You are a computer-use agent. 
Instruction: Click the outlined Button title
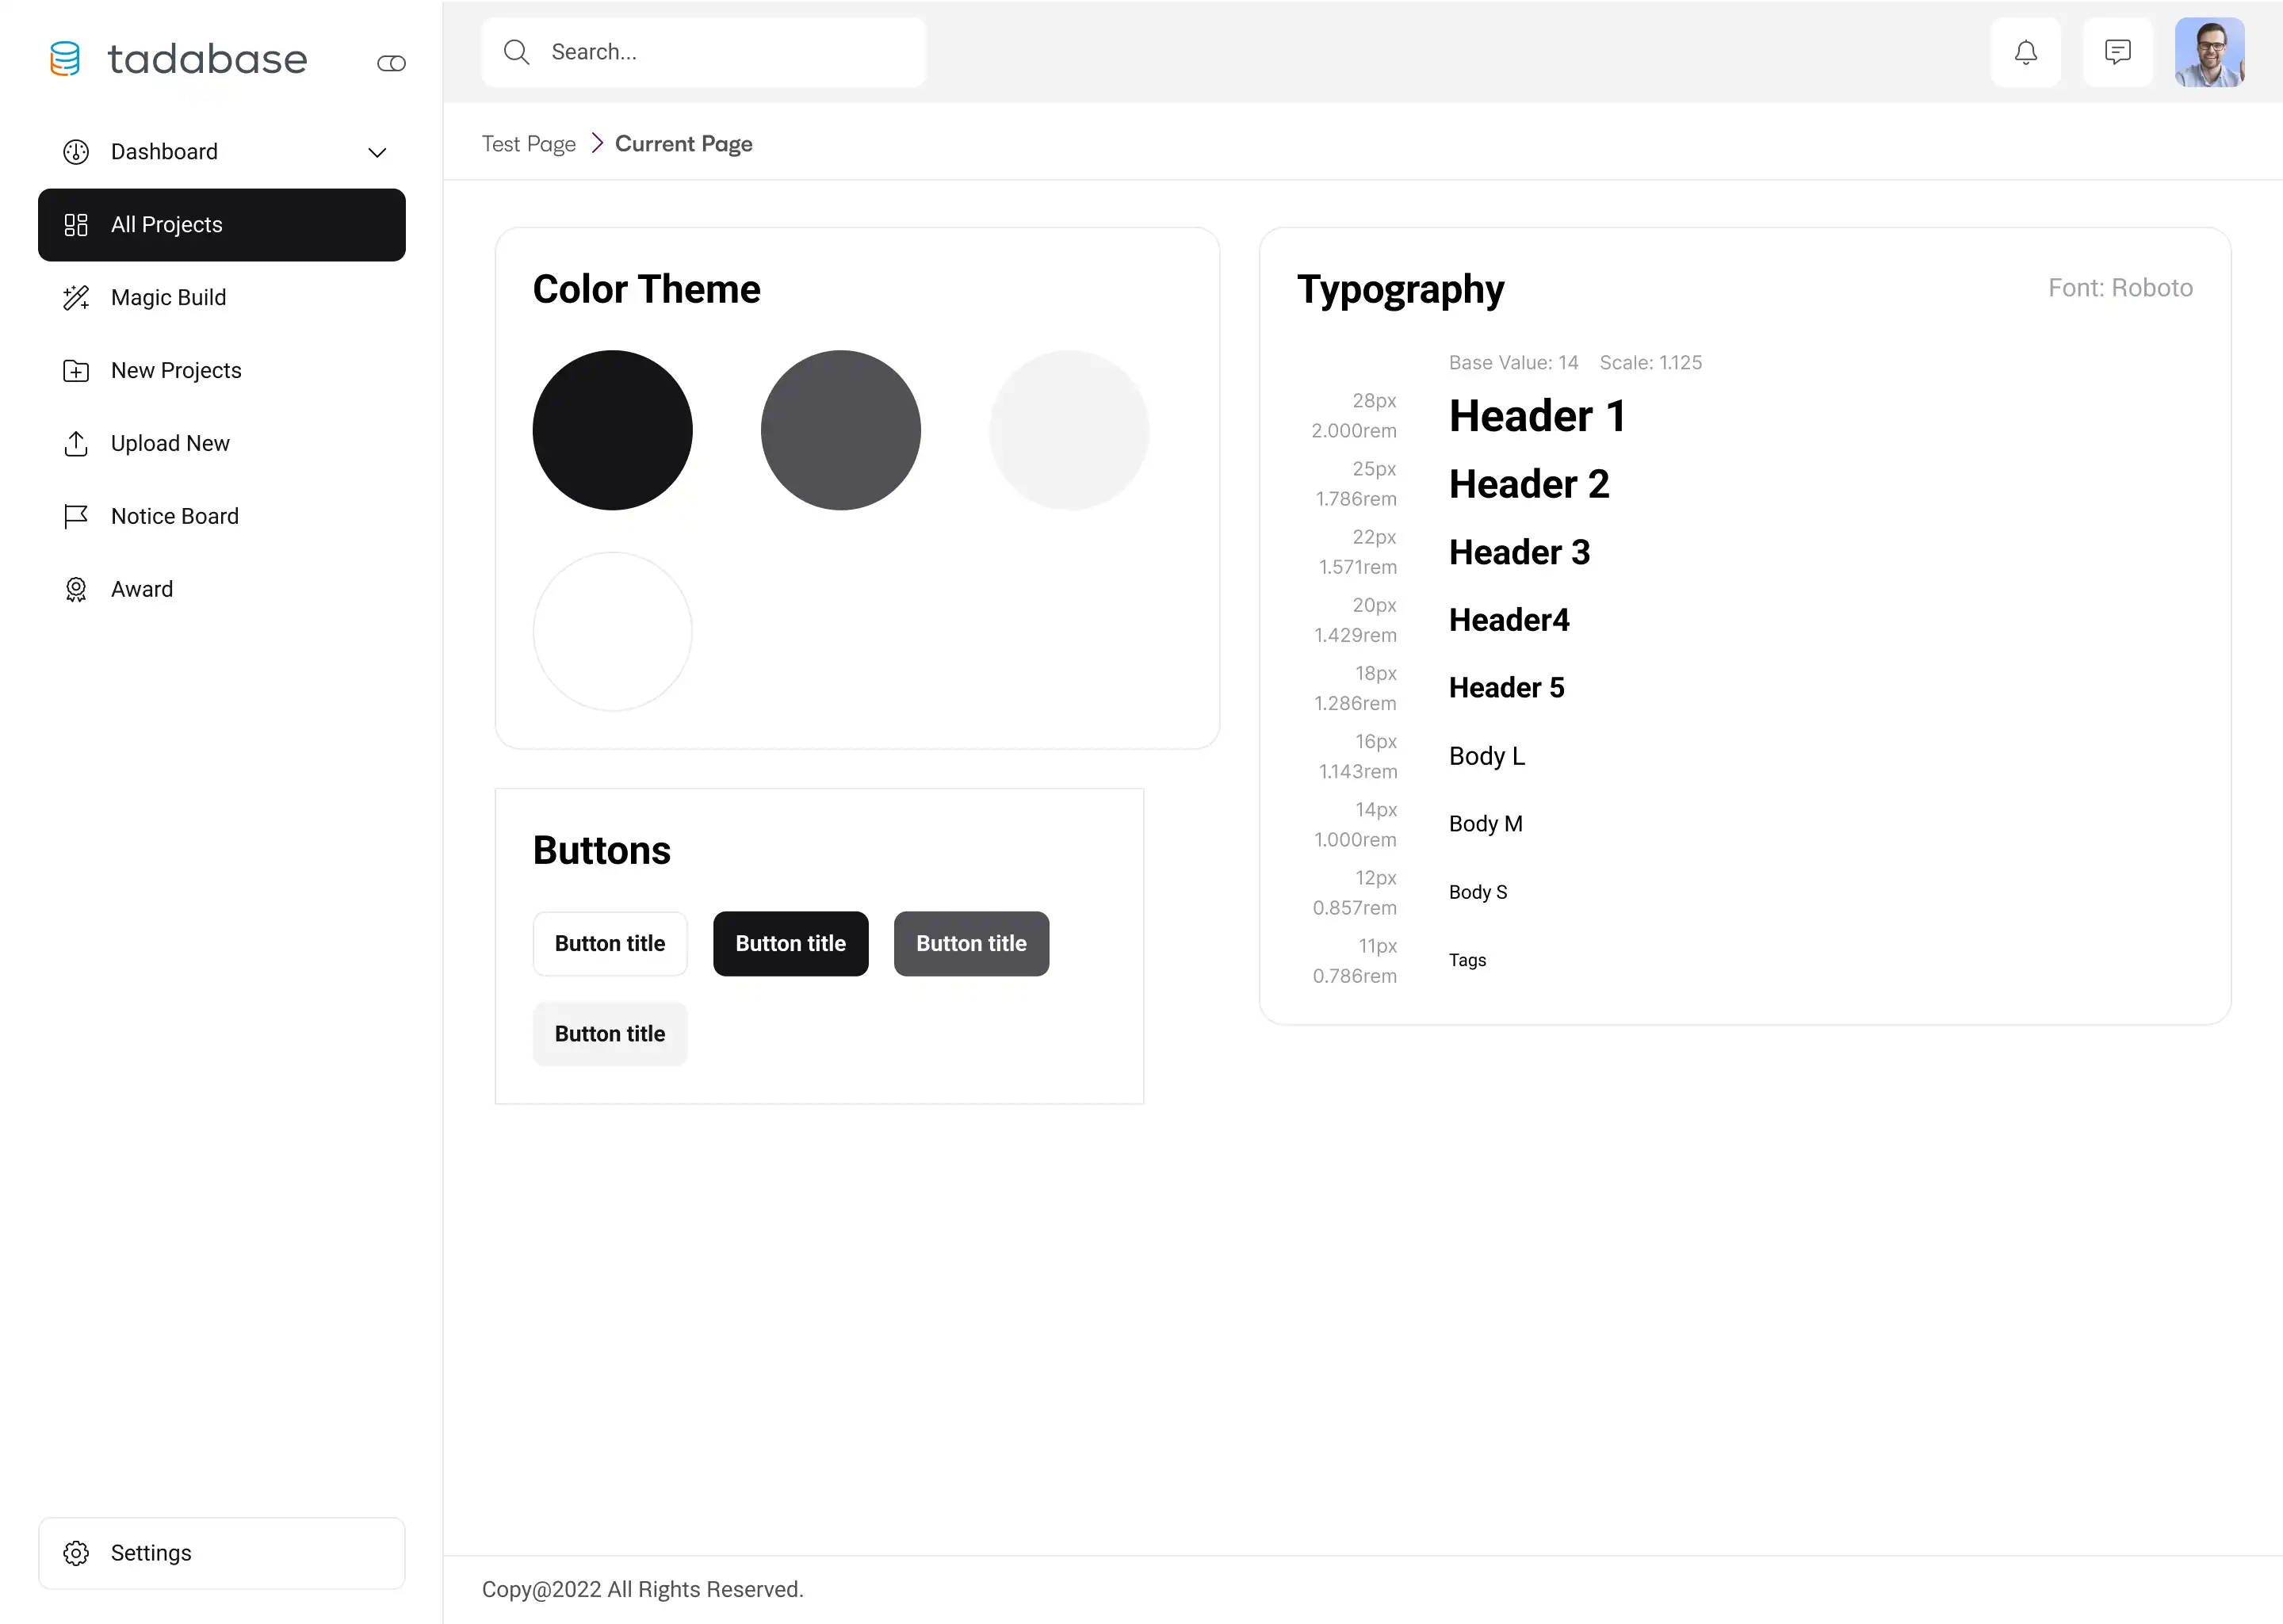tap(610, 943)
